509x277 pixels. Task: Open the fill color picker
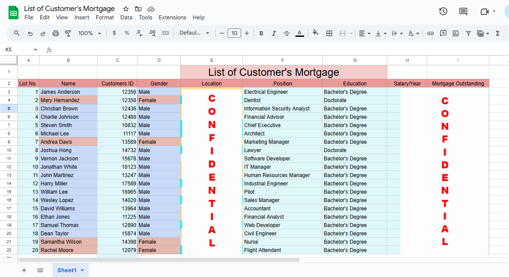pos(315,33)
